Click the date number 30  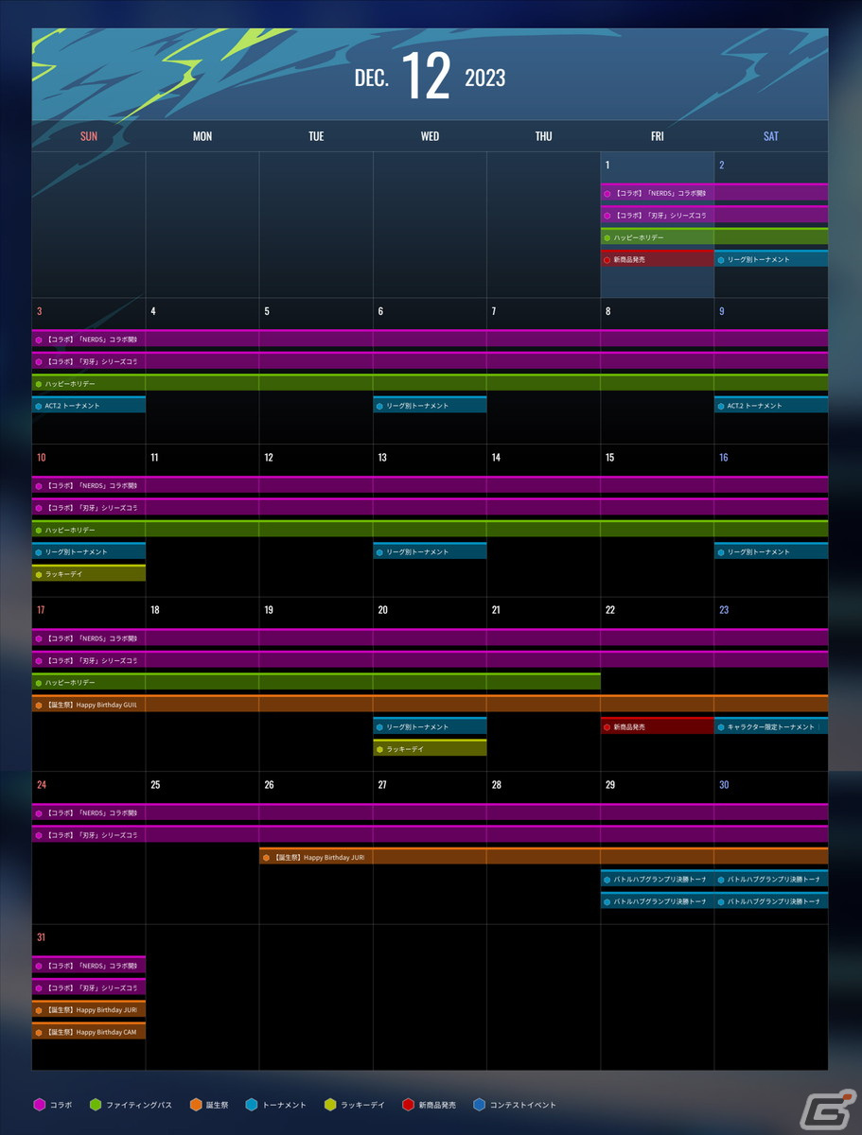724,785
